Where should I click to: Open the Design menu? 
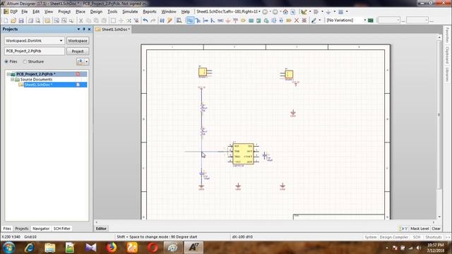pyautogui.click(x=96, y=12)
